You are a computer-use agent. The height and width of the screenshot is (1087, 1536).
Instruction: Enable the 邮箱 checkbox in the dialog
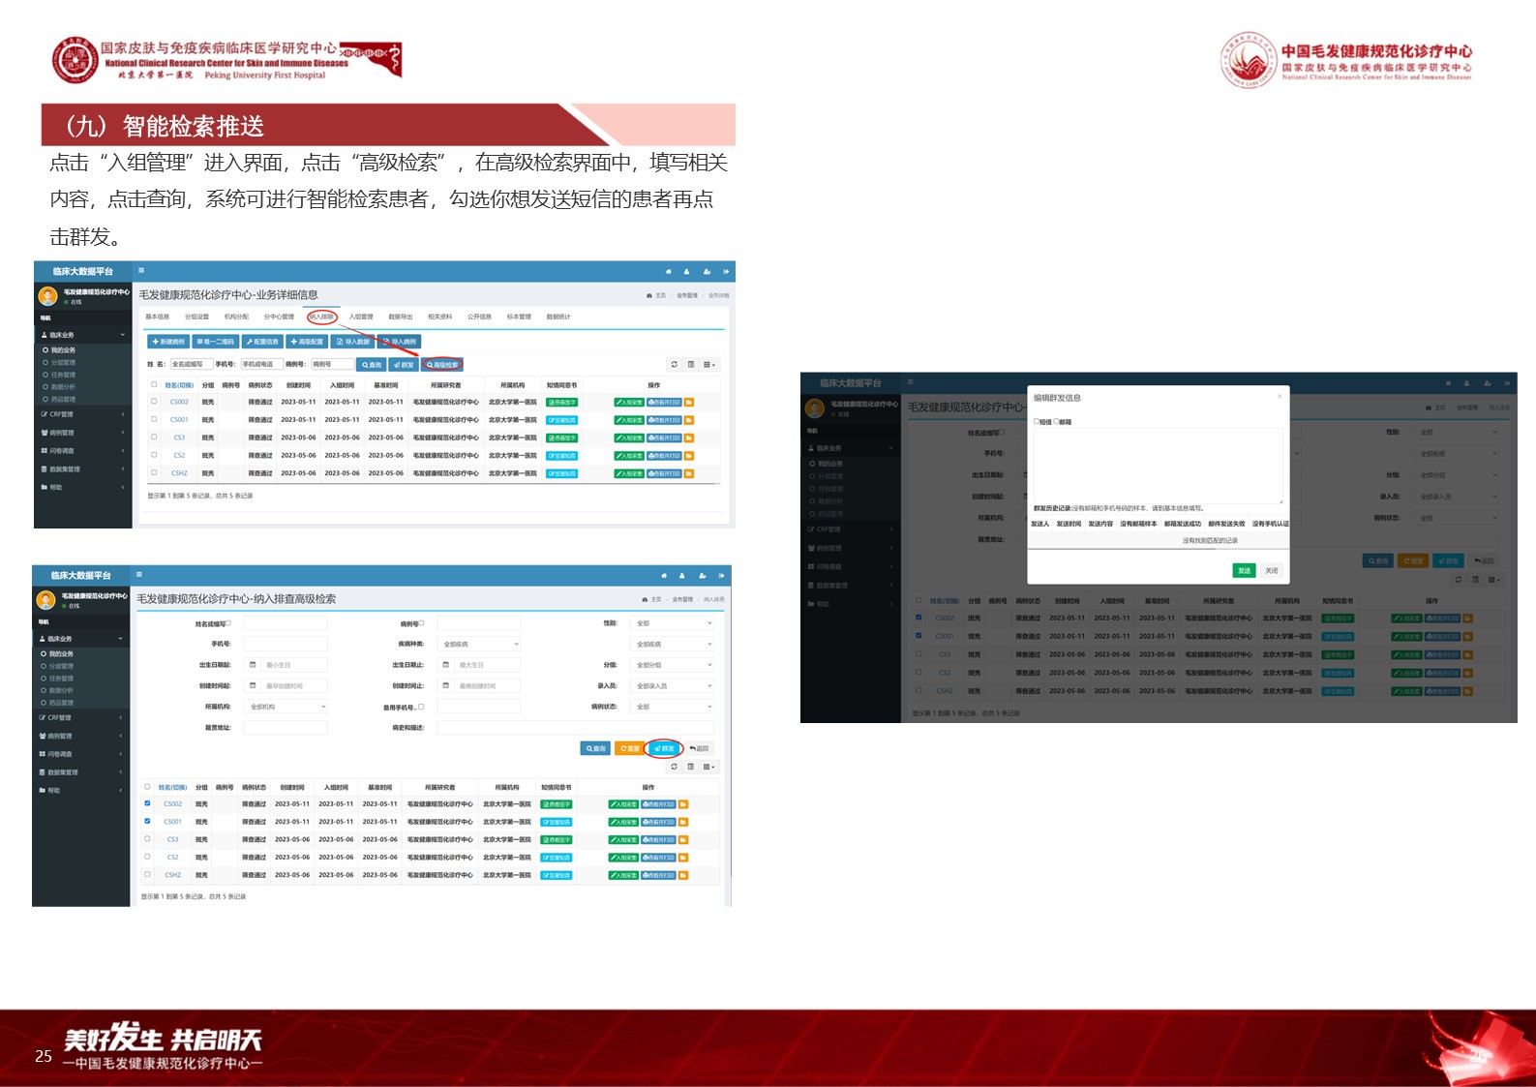(1057, 422)
